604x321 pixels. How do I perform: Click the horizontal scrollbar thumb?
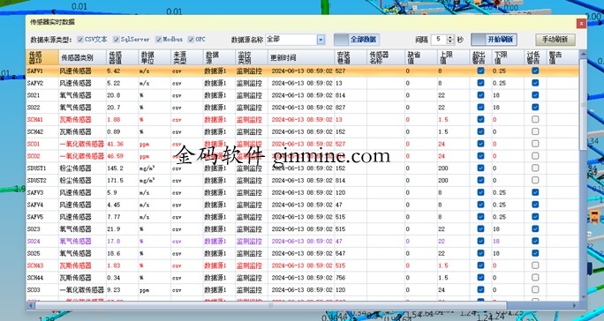coord(271,305)
